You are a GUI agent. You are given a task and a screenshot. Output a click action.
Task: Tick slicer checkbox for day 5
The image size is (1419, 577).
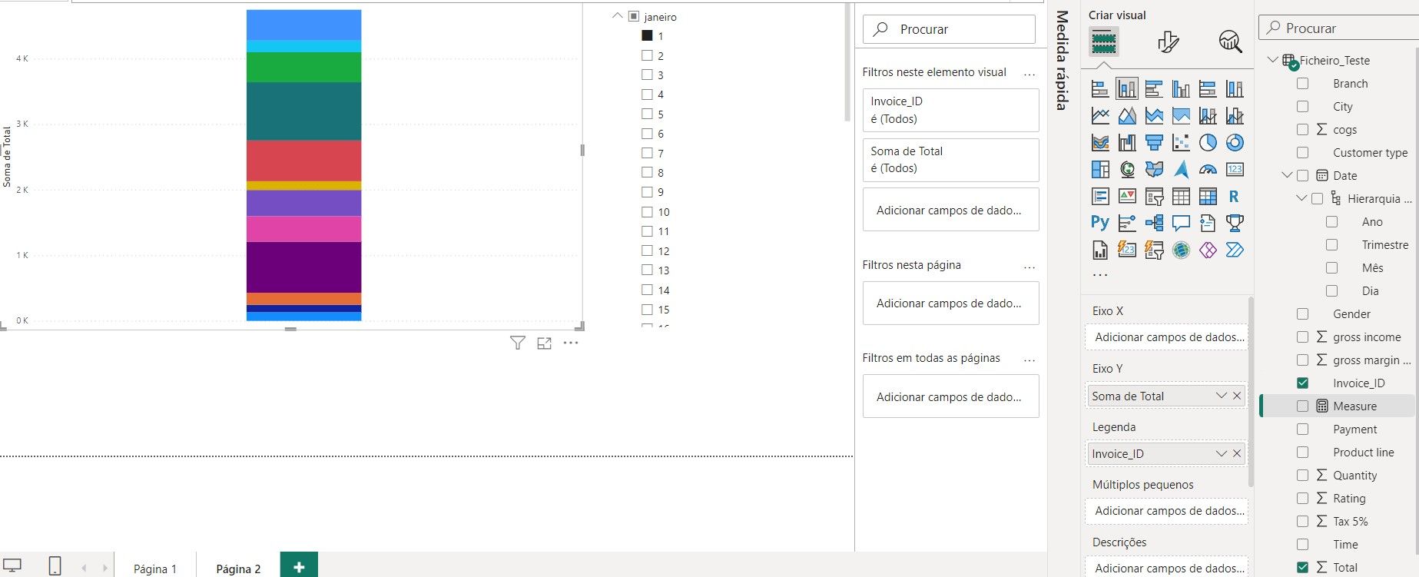click(x=647, y=114)
